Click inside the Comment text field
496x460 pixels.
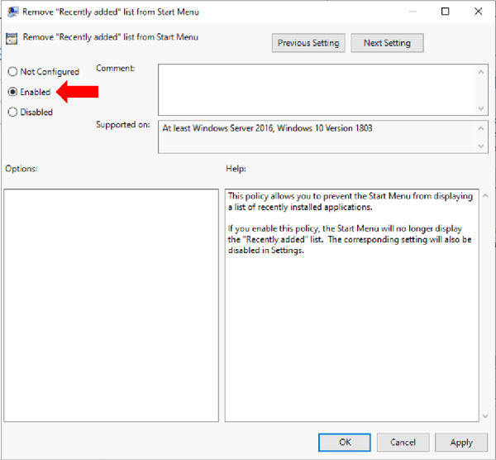point(316,89)
